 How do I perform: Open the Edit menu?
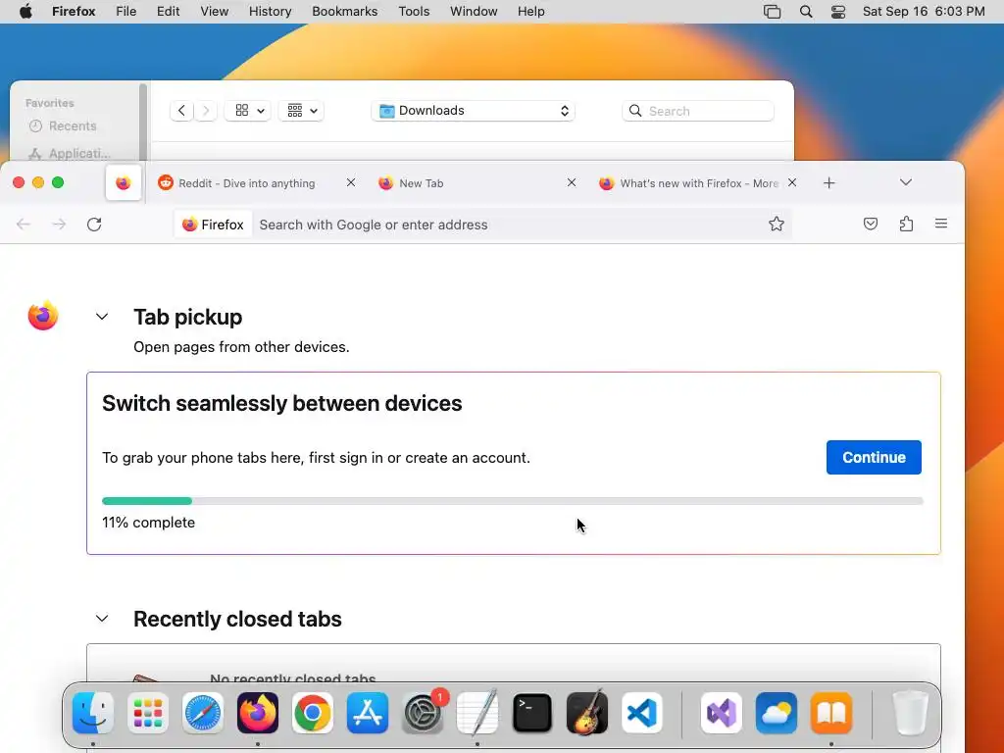[169, 12]
